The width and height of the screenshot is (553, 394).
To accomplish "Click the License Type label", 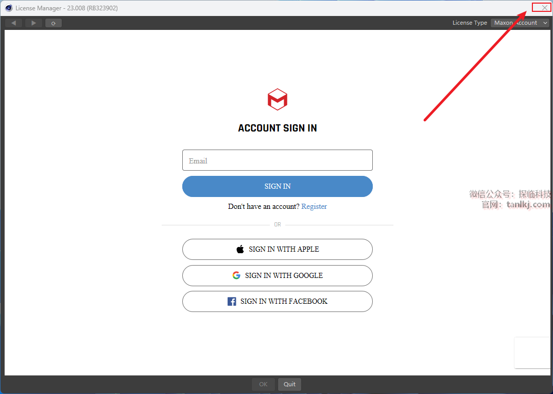I will [x=470, y=23].
